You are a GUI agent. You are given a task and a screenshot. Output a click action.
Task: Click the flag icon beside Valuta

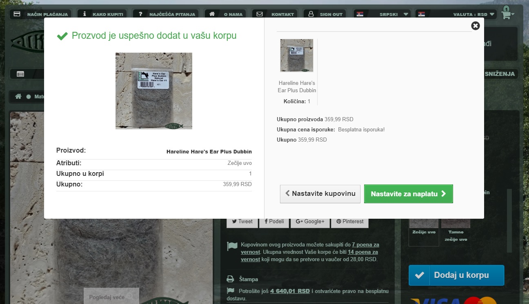point(422,14)
